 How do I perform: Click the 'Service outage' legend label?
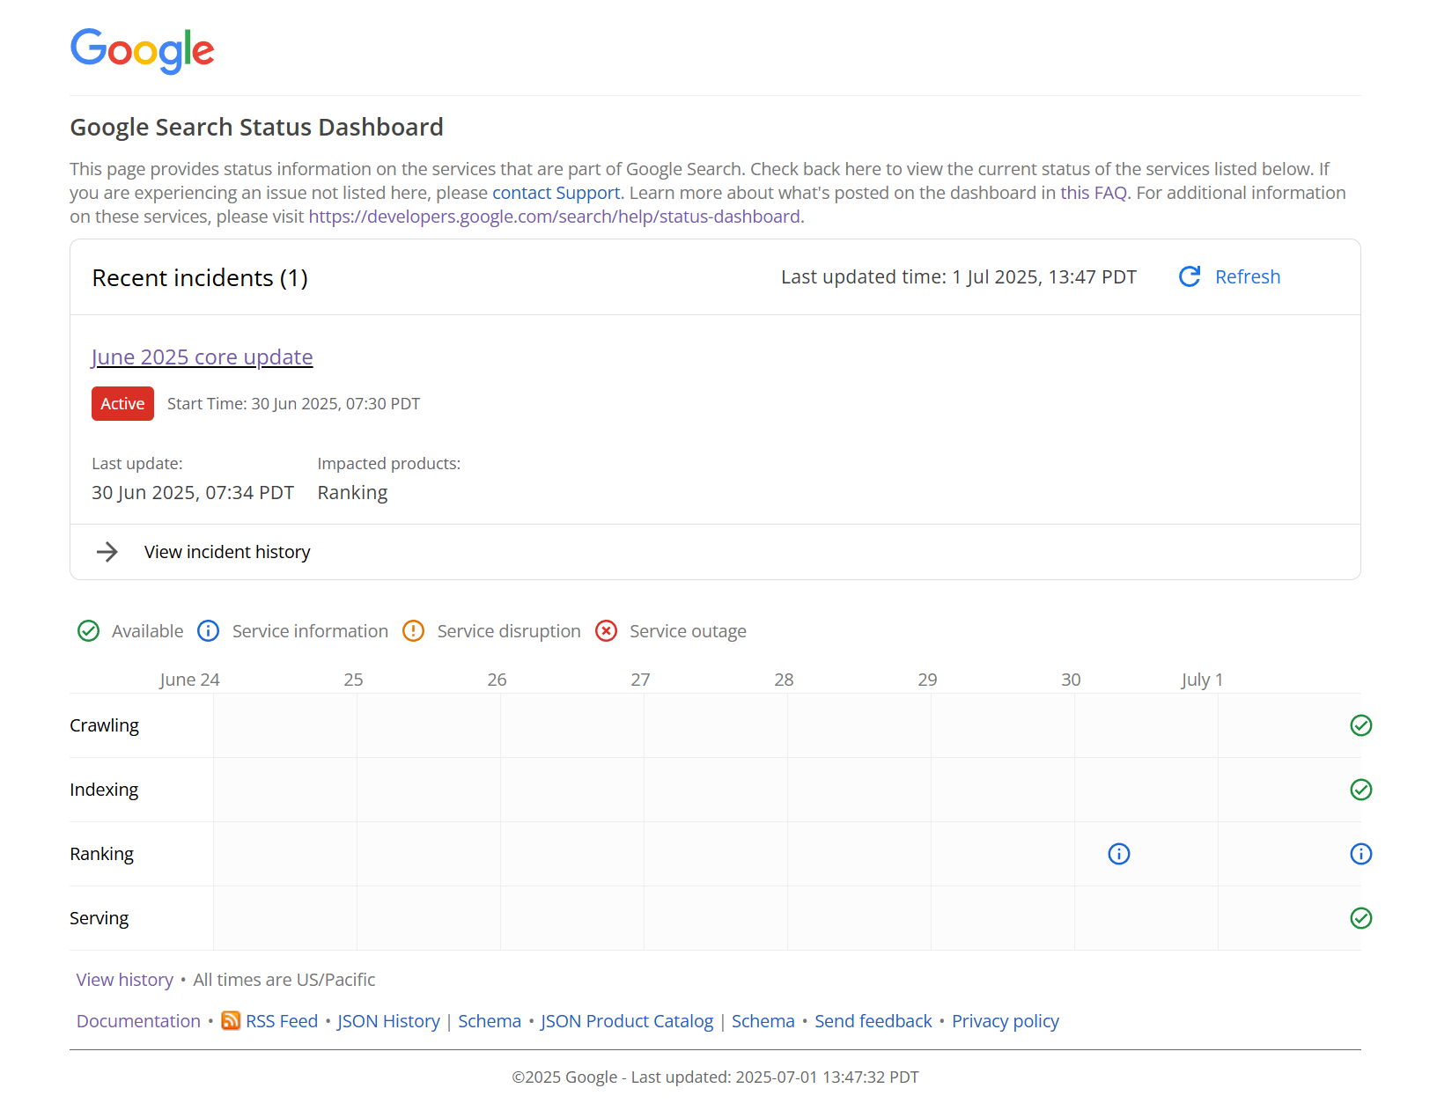click(x=688, y=631)
